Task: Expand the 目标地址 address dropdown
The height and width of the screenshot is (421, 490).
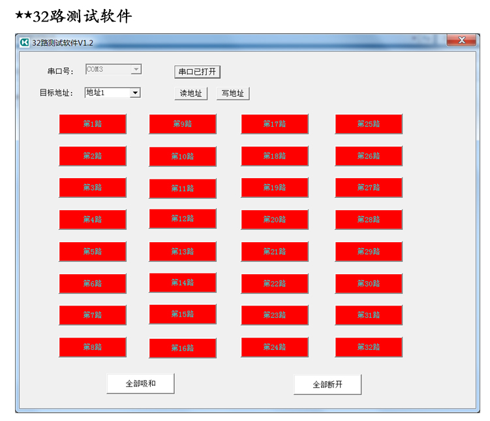Action: coord(135,93)
